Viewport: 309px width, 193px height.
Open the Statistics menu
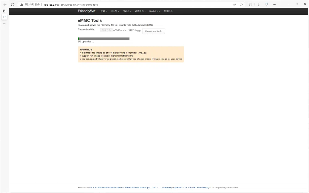[x=154, y=11]
